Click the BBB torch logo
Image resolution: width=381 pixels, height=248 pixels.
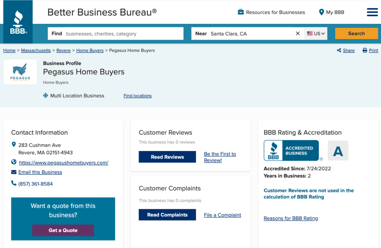tap(18, 22)
